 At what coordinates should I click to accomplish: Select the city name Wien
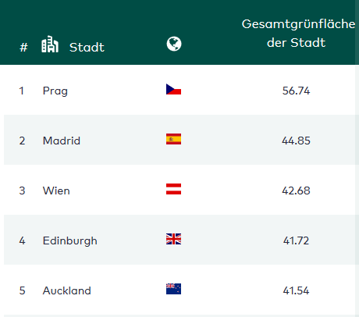tap(56, 191)
